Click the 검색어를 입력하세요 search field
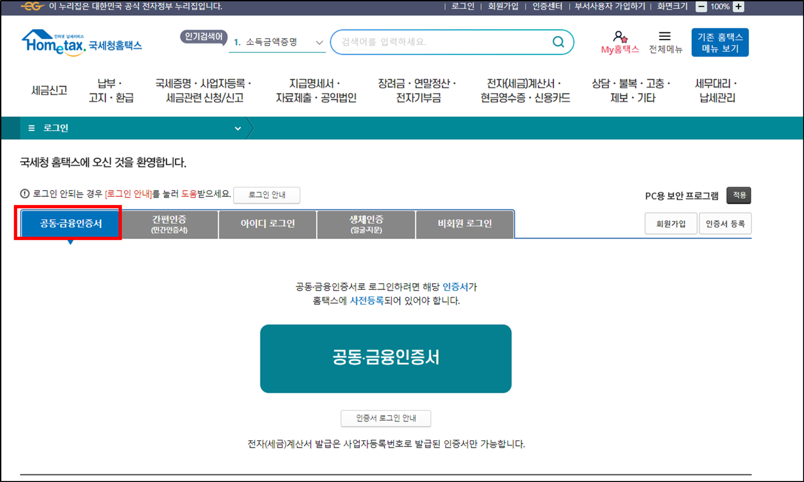Viewport: 804px width, 482px height. click(x=442, y=42)
